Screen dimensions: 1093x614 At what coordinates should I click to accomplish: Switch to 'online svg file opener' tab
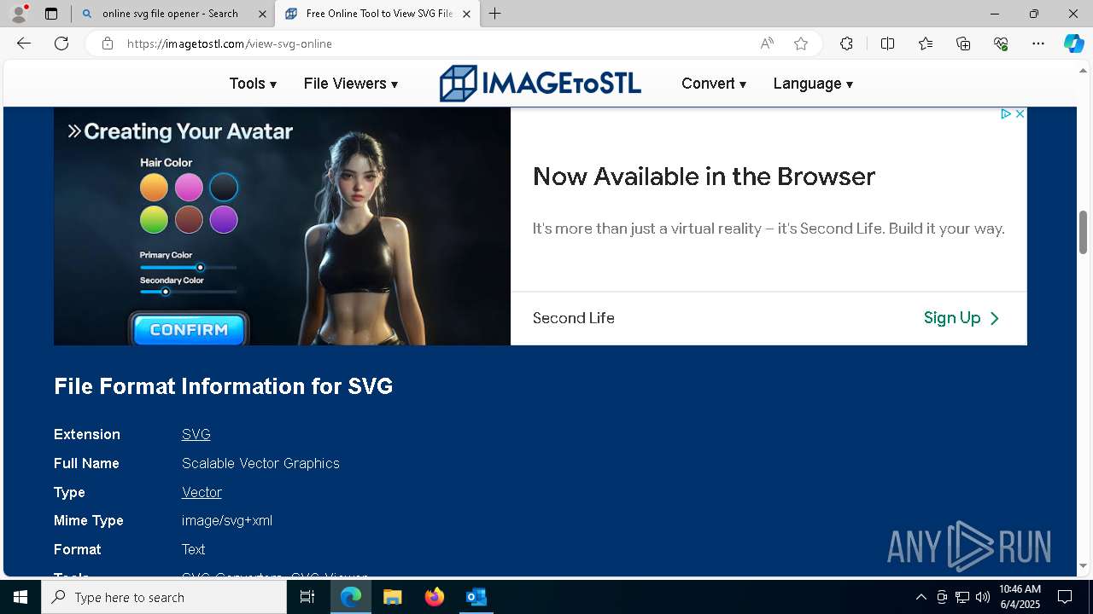click(173, 14)
